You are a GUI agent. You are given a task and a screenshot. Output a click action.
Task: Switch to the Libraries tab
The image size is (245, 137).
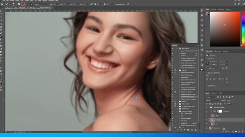(225, 51)
